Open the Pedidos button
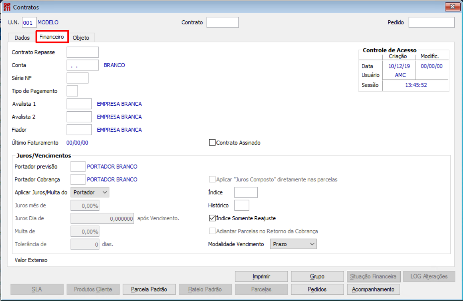 (317, 289)
